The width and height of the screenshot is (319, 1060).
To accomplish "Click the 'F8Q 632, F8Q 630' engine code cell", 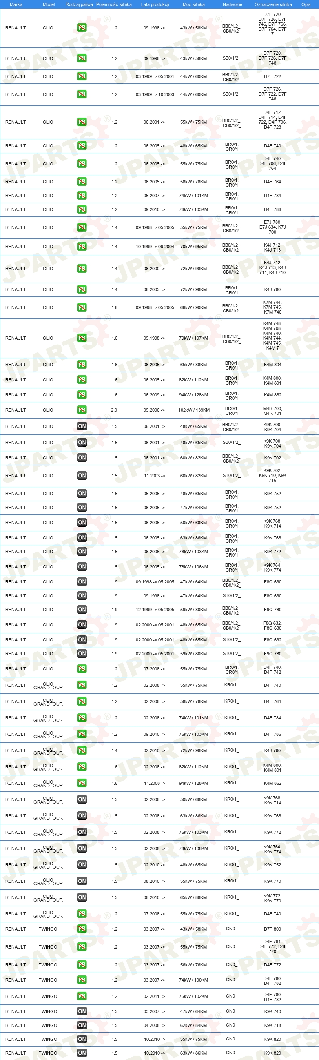I will (x=272, y=626).
